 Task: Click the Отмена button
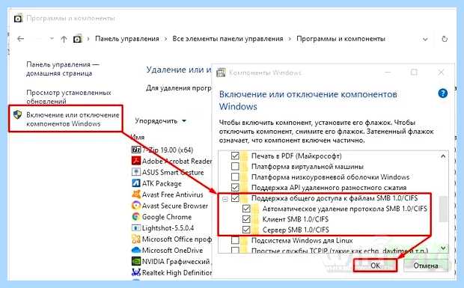426,266
